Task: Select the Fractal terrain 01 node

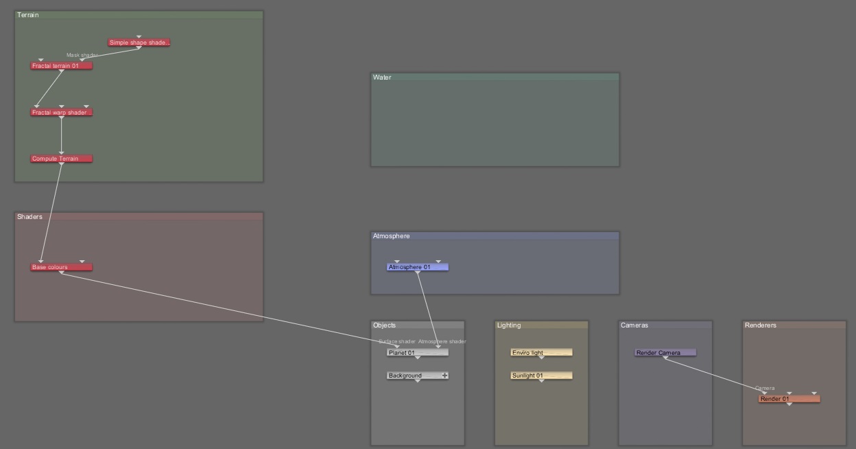Action: pyautogui.click(x=61, y=66)
